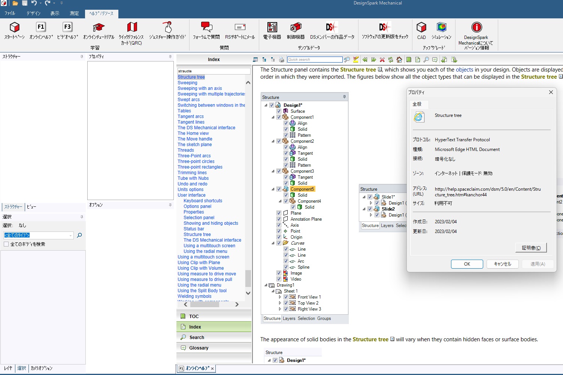The image size is (563, 375).
Task: Click the home icon in help toolbar
Action: pyautogui.click(x=399, y=60)
